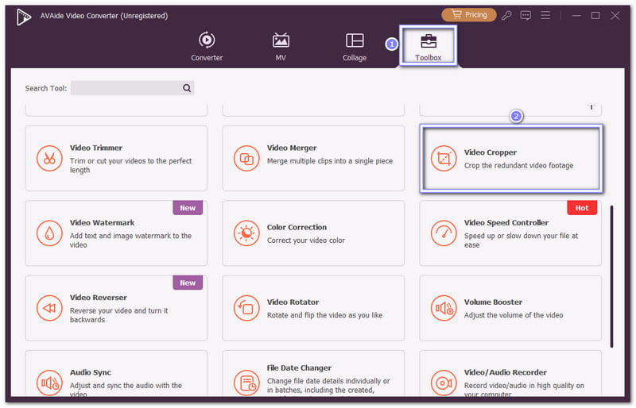The height and width of the screenshot is (408, 636).
Task: Open the Video Rotator tool
Action: pos(313,308)
